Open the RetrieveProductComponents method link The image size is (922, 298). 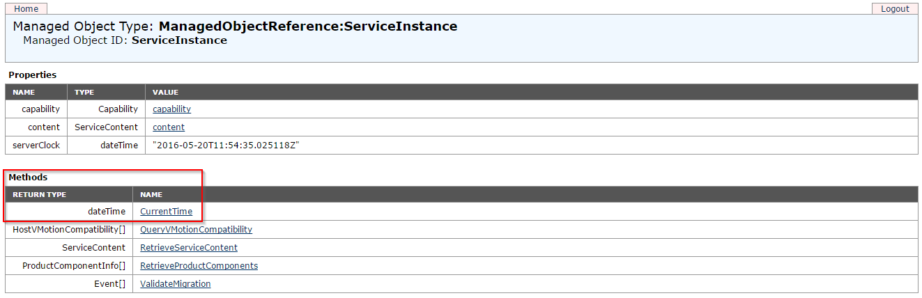tap(199, 266)
